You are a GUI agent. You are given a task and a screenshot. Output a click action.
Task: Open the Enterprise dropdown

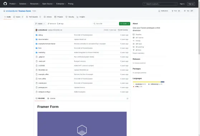coord(61,4)
